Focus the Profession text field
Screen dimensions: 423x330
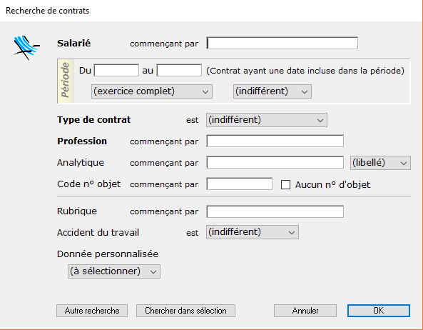point(275,141)
